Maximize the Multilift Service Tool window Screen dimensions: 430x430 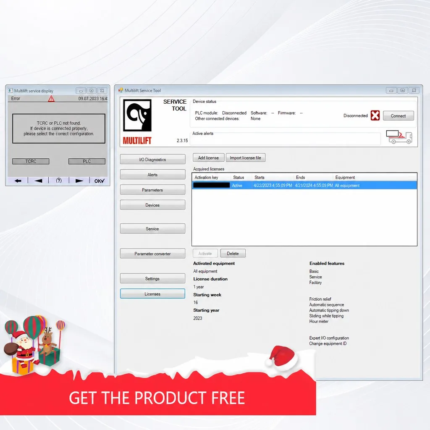(402, 91)
